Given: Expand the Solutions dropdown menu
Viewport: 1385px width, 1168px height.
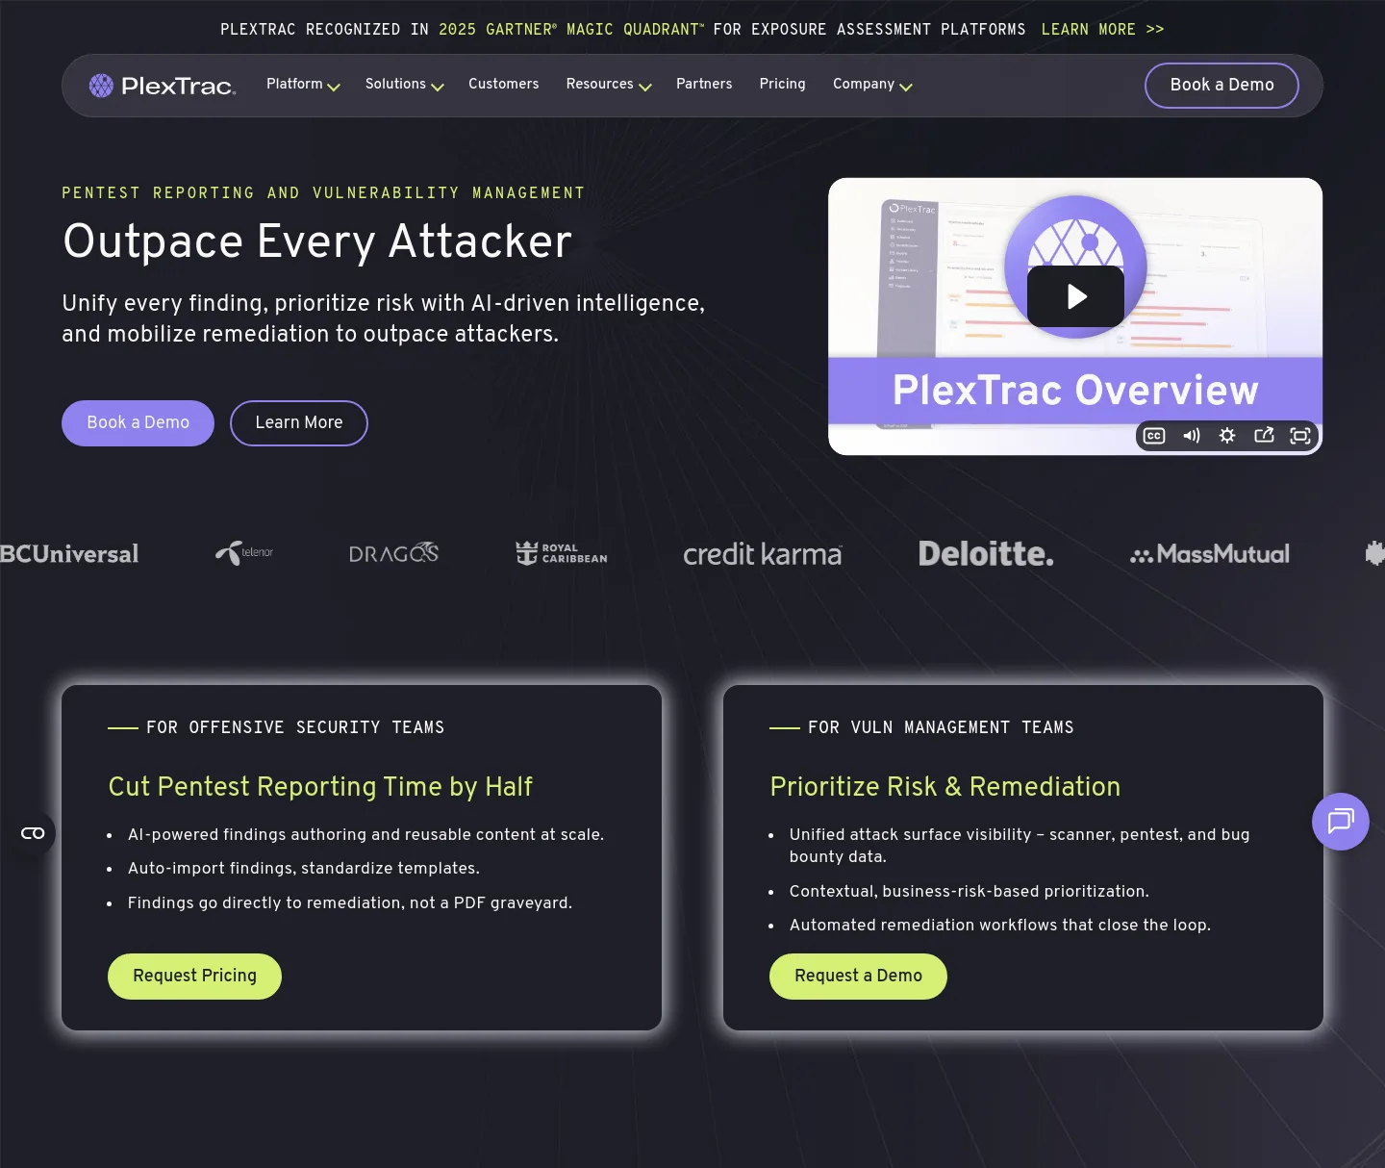Looking at the screenshot, I should [404, 85].
